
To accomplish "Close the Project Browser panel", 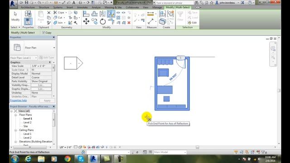I will [54, 106].
